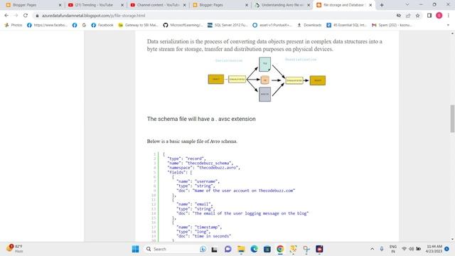Image resolution: width=455 pixels, height=256 pixels.
Task: View site information lock icon
Action: pyautogui.click(x=37, y=16)
